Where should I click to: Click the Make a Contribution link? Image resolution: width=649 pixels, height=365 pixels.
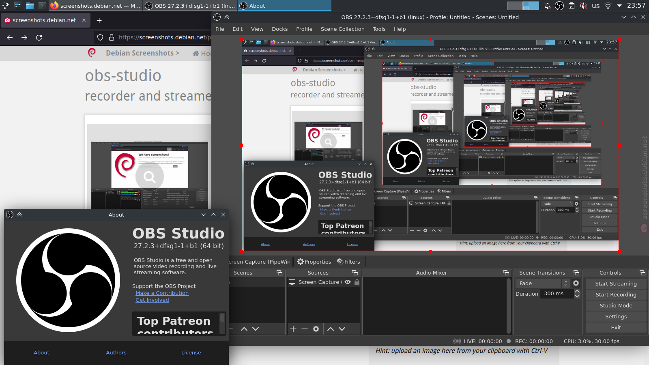point(162,293)
